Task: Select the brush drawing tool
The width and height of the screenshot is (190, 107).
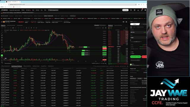Action: coord(2,42)
